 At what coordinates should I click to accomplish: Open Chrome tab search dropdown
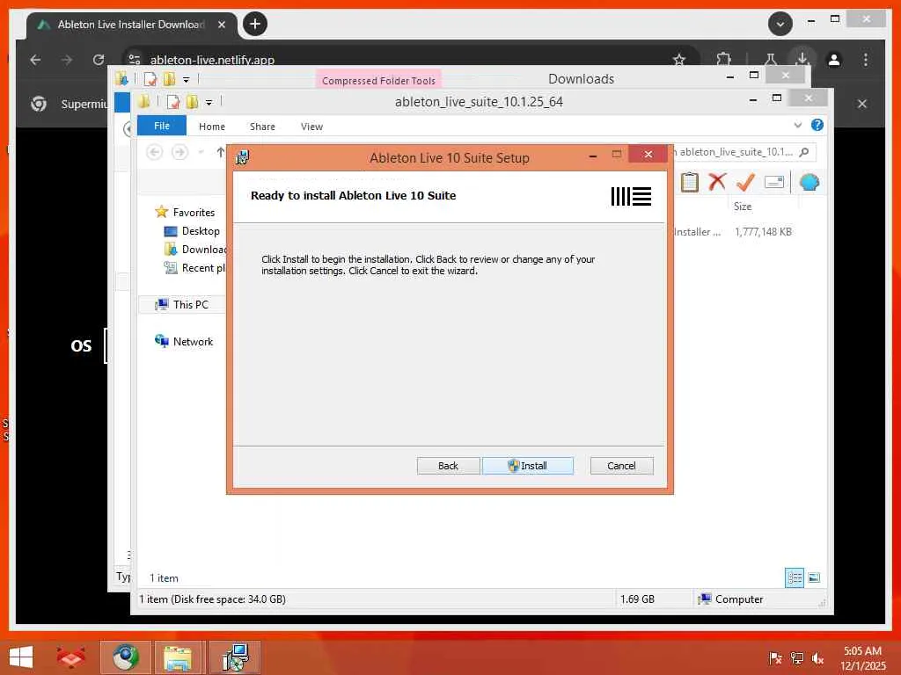click(x=780, y=24)
